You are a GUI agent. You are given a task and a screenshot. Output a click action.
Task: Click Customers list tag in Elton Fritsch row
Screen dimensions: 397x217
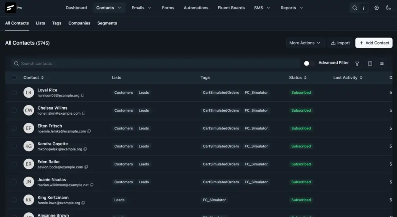pyautogui.click(x=124, y=128)
